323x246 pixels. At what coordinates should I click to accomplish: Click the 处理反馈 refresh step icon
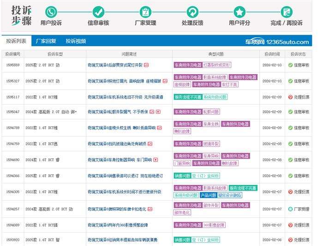coord(192,12)
